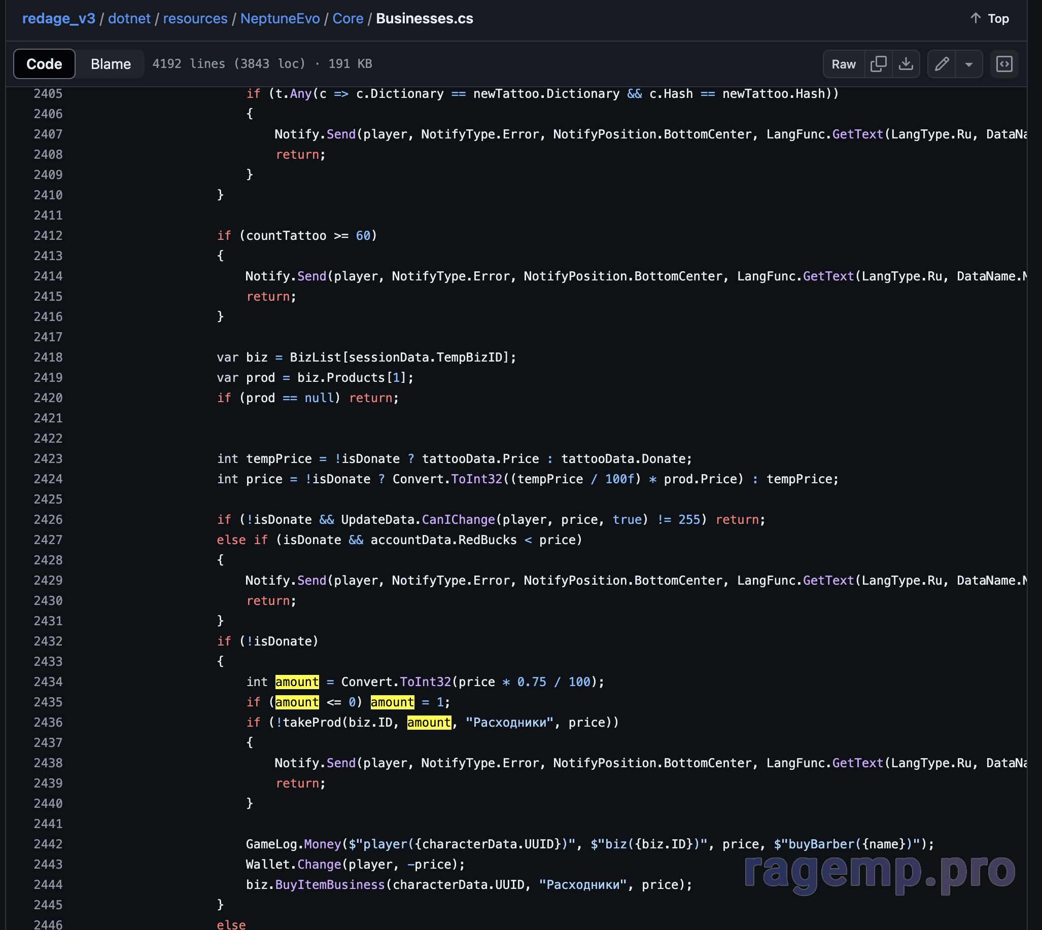Expand more edit options dropdown arrow
The image size is (1042, 930).
pyautogui.click(x=968, y=64)
